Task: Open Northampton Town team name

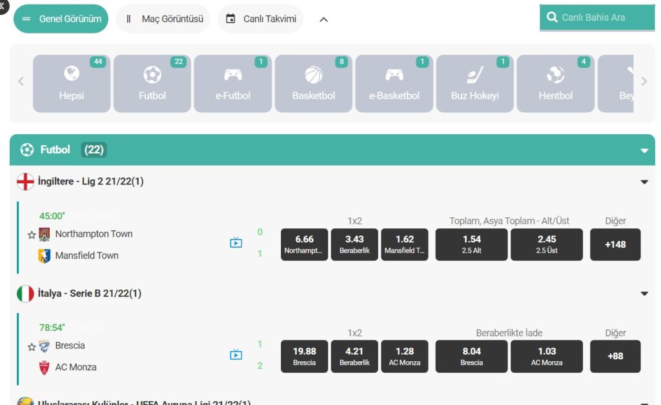Action: click(94, 233)
